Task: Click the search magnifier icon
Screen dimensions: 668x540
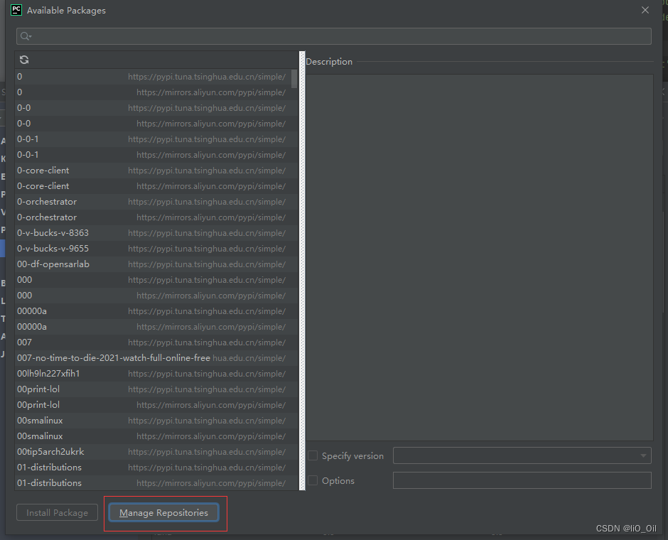Action: point(26,36)
